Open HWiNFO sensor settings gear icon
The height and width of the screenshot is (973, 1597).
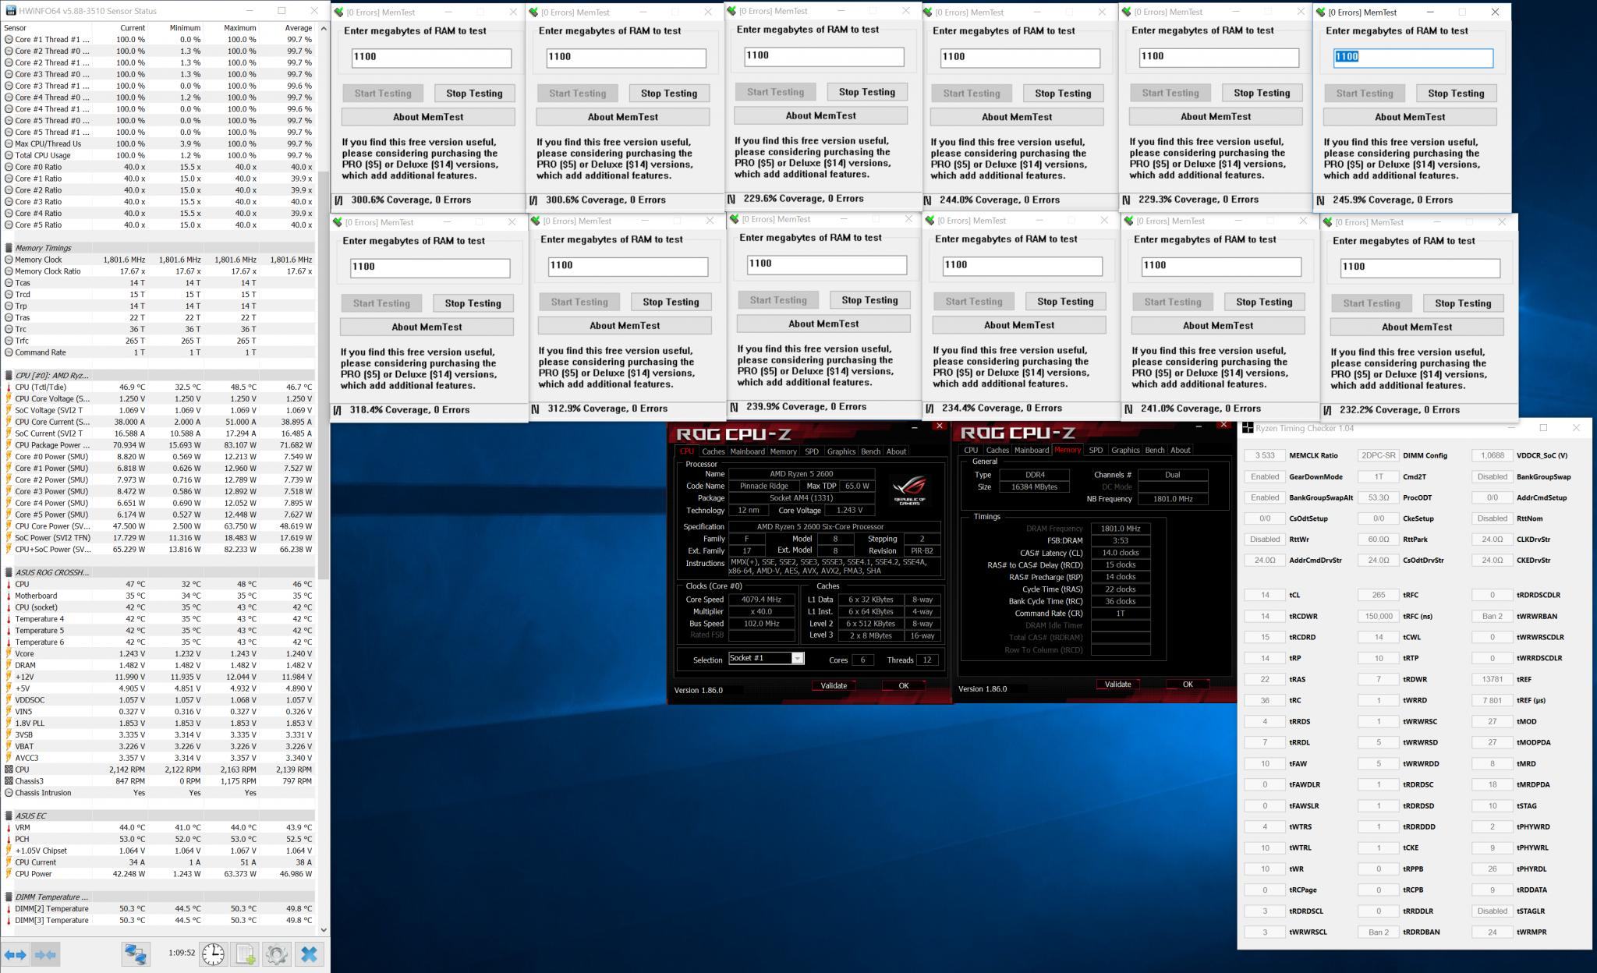click(276, 954)
